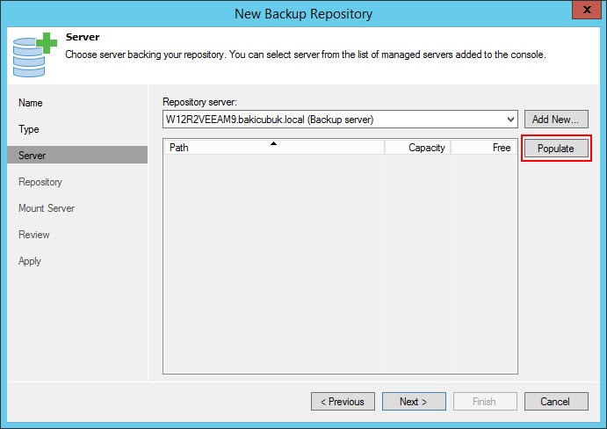Close the New Backup Repository dialog
Screen dimensions: 607x429
tap(587, 10)
